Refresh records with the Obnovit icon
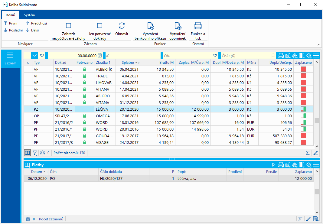 [122, 26]
